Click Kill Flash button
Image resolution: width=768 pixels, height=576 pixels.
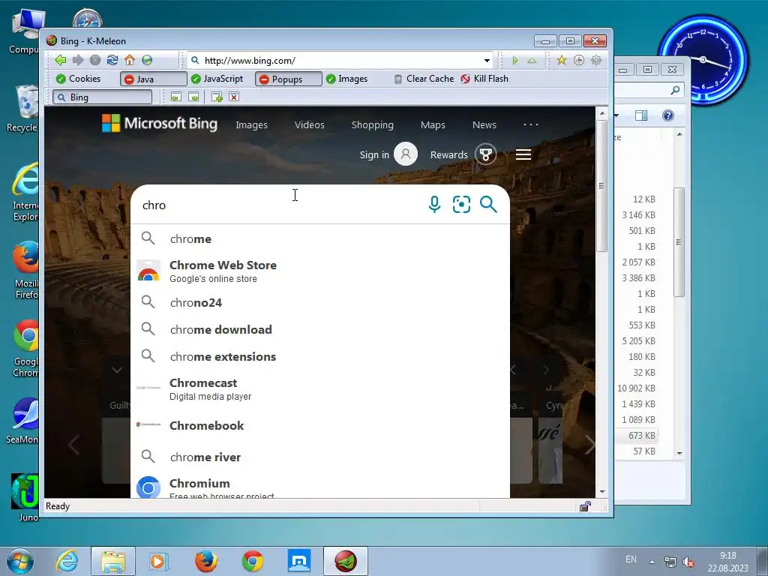point(485,79)
